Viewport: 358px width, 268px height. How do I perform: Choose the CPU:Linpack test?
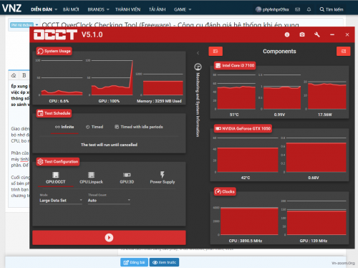pyautogui.click(x=91, y=178)
